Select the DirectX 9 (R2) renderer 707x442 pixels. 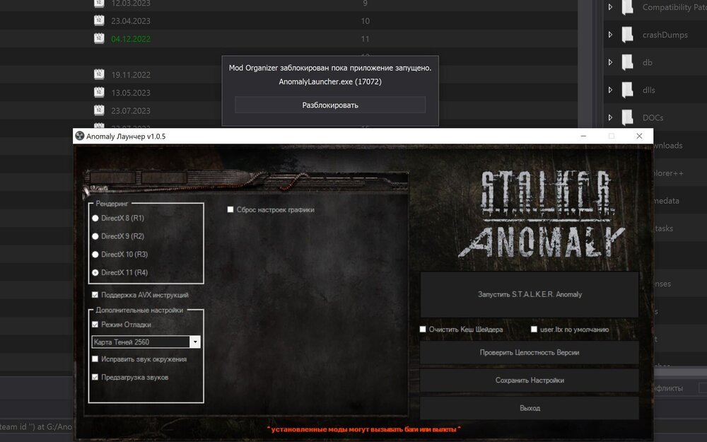(95, 236)
